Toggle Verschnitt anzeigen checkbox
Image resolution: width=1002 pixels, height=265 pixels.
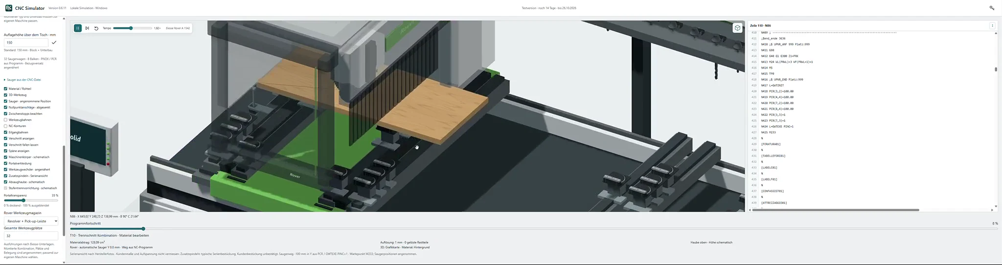(5, 138)
